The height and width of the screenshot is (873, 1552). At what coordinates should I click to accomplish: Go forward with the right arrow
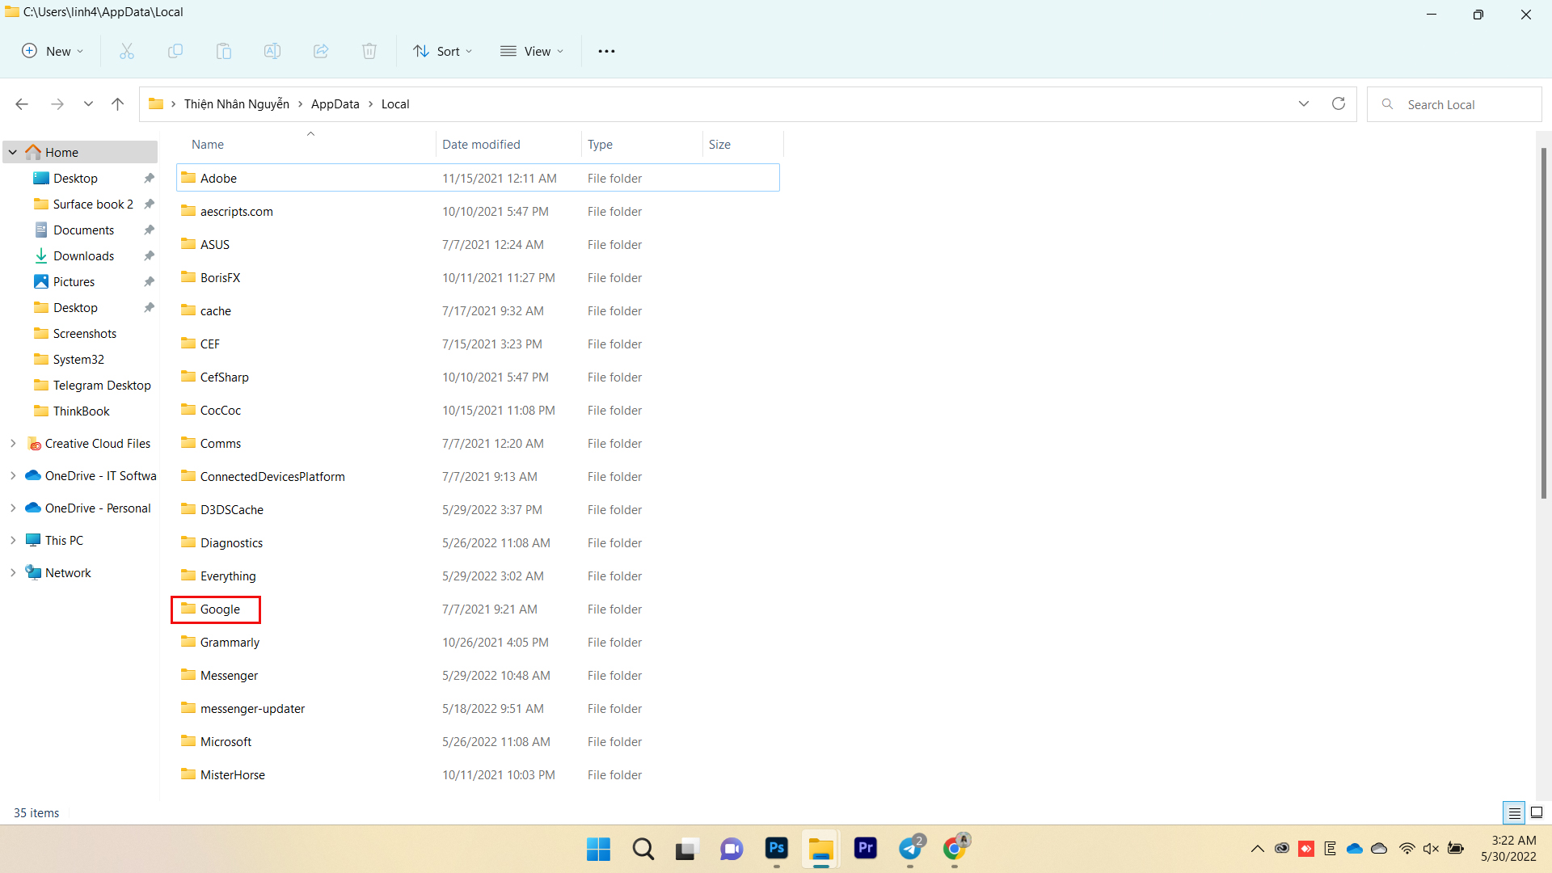tap(57, 104)
